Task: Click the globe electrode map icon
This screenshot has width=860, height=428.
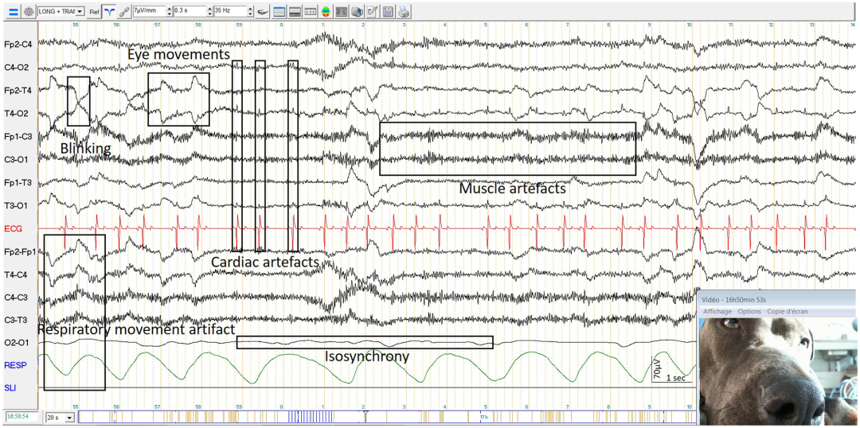Action: tap(28, 12)
